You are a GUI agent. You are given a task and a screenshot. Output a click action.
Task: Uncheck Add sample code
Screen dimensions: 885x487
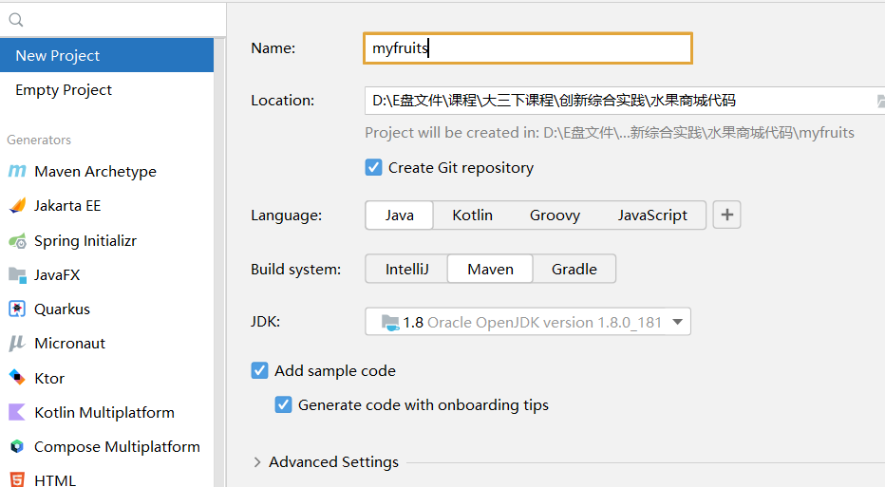pos(259,371)
